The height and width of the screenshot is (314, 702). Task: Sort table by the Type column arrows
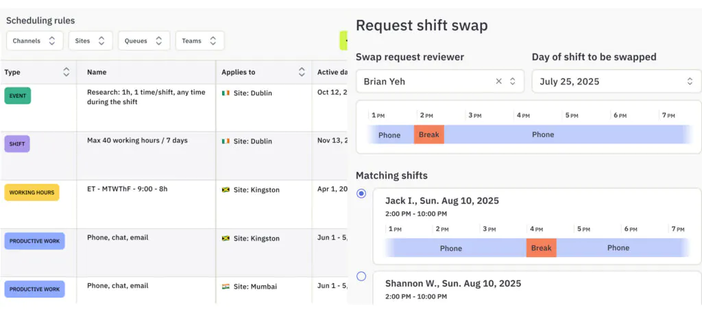tap(66, 72)
